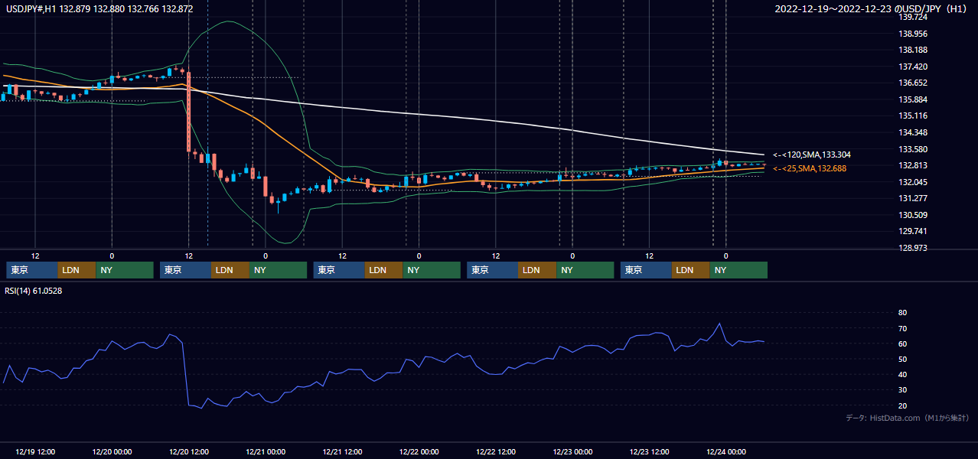Select the leftmost NY session block
This screenshot has height=459, width=978.
[125, 270]
